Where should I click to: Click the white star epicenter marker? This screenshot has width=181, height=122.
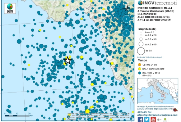(68, 61)
